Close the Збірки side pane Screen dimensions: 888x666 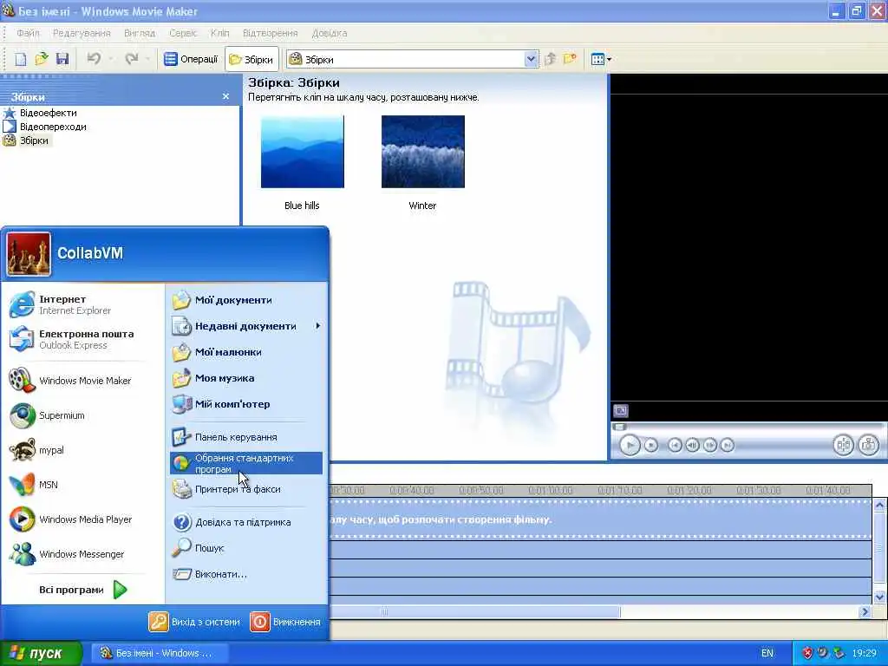pyautogui.click(x=225, y=96)
